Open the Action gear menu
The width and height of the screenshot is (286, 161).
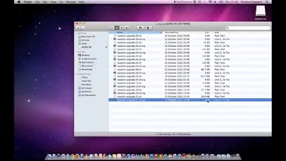point(149,28)
